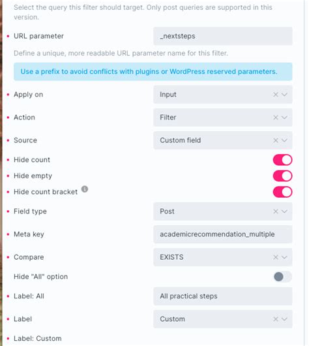Image resolution: width=309 pixels, height=346 pixels.
Task: Expand the Source dropdown chevron
Action: tap(284, 140)
